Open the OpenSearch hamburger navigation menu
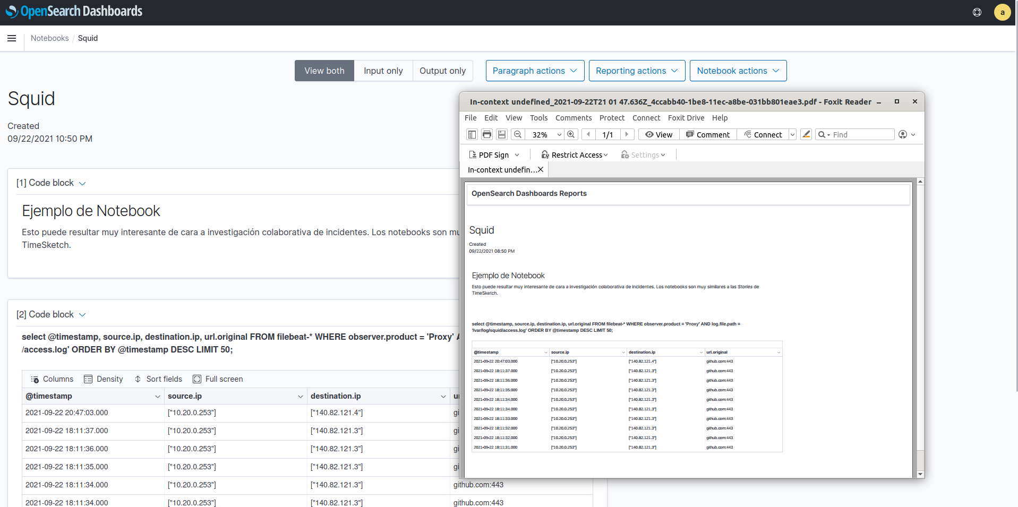 pos(12,38)
